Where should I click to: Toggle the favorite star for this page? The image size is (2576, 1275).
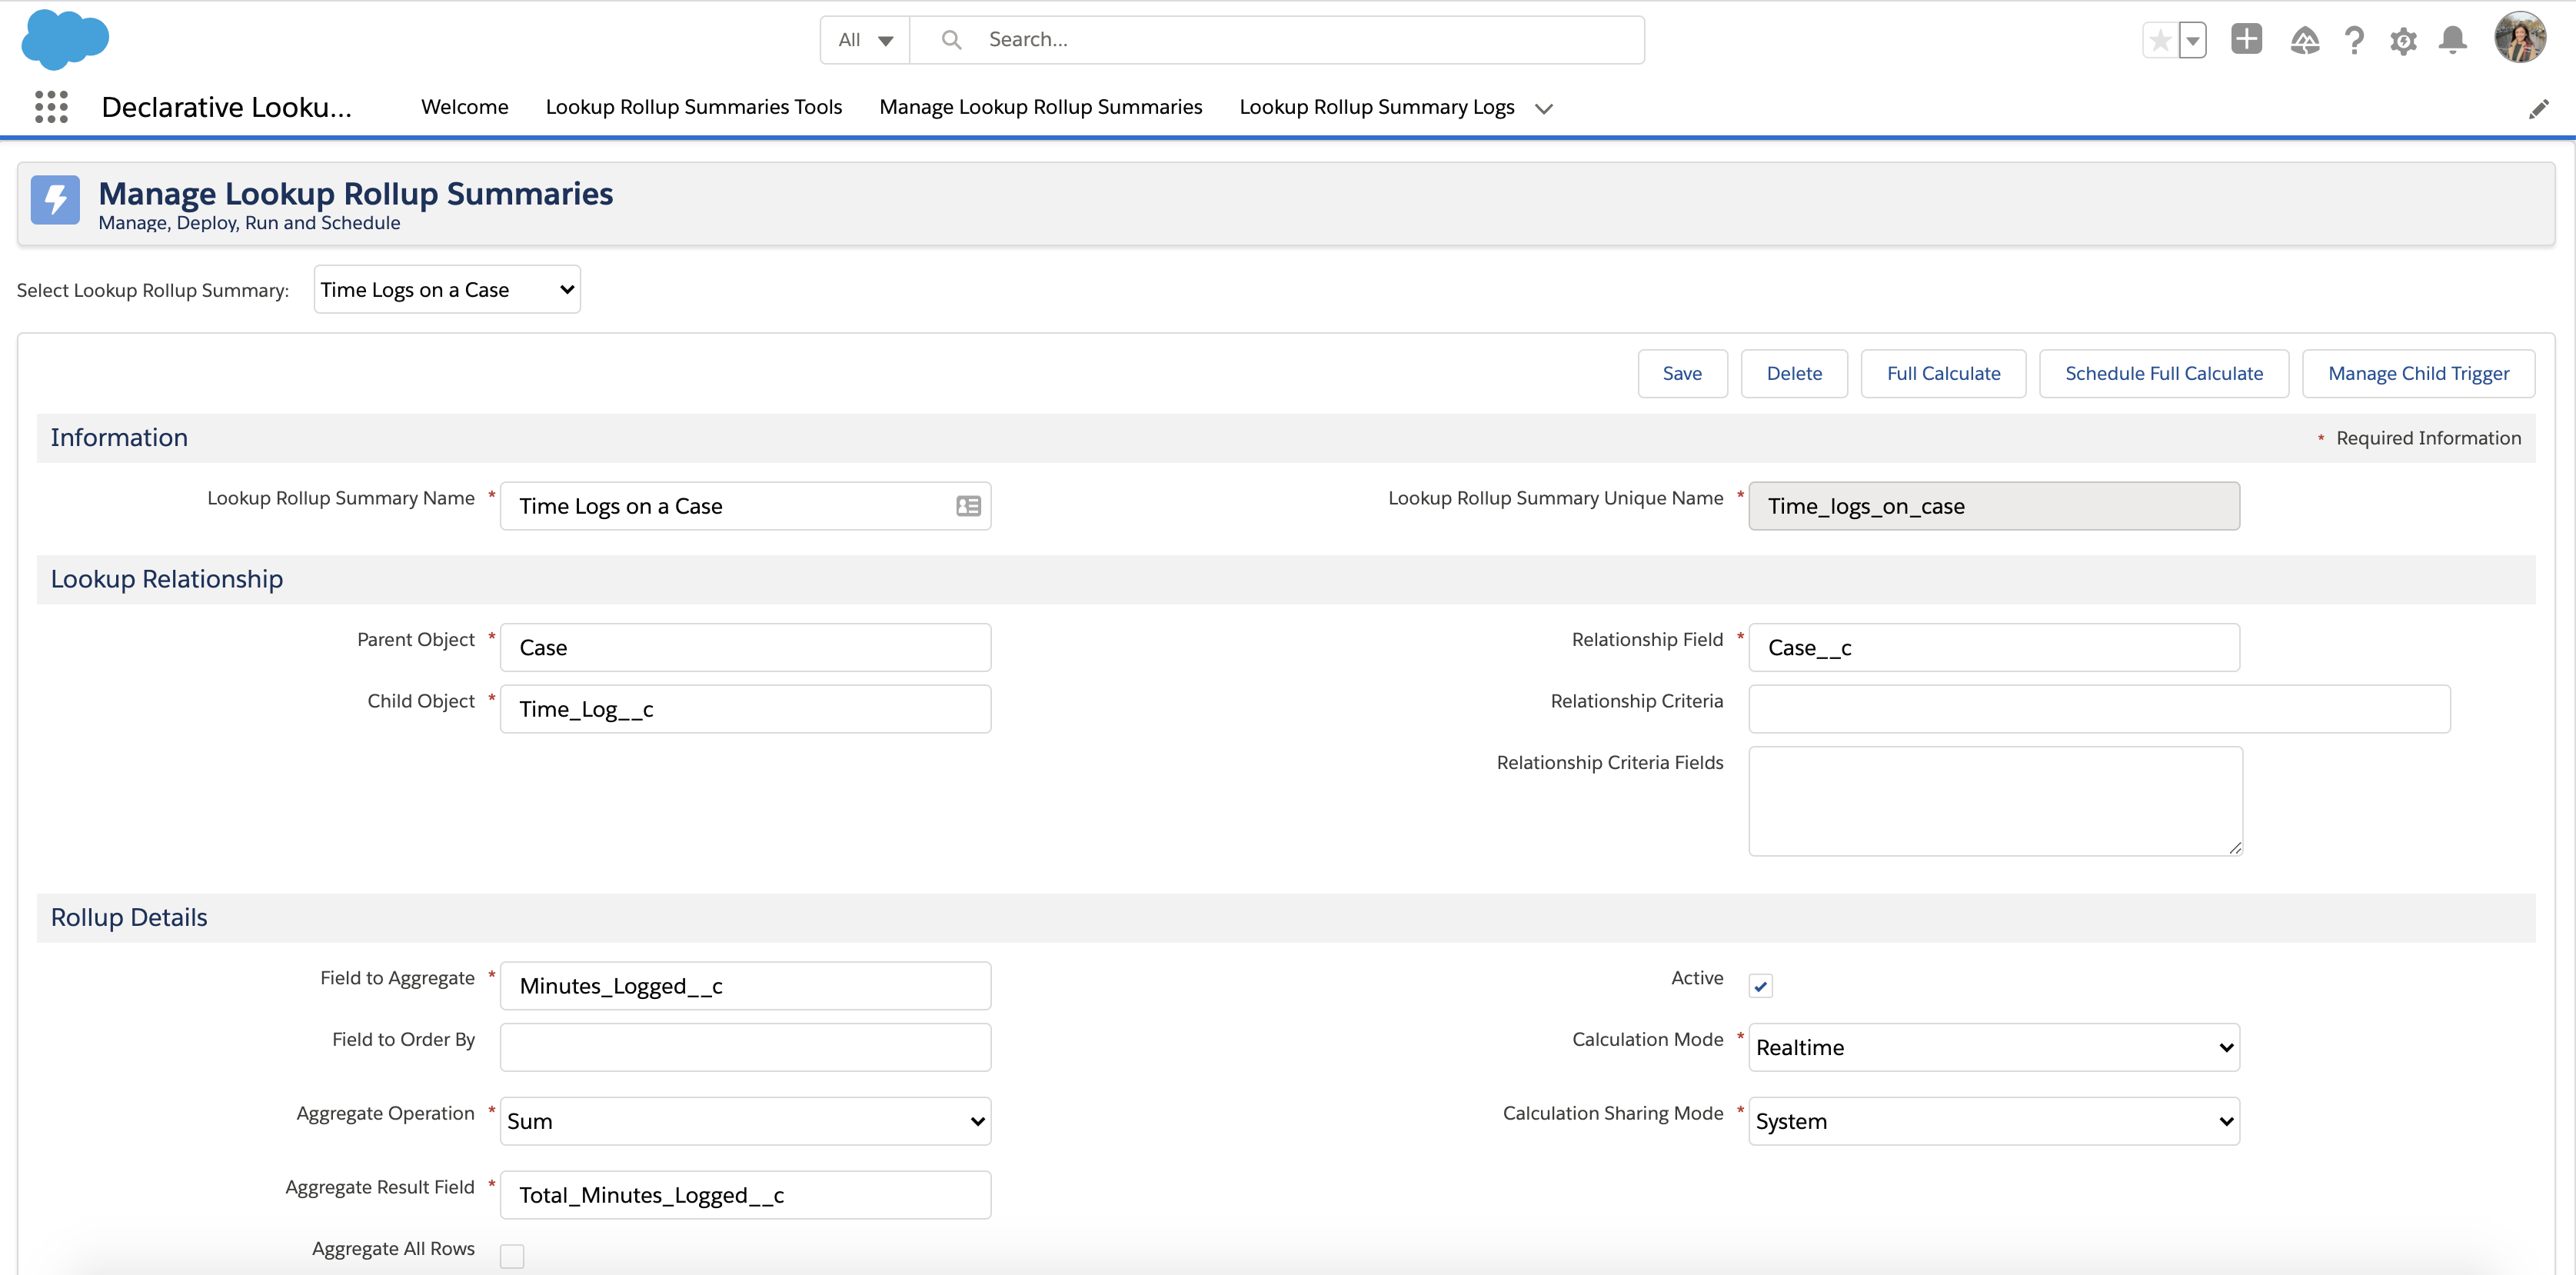[x=2160, y=40]
